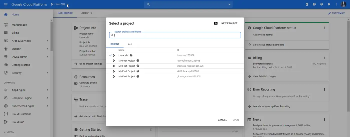Image resolution: width=350 pixels, height=137 pixels.
Task: Click the Billing card icon in sidebar
Action: pos(6,33)
